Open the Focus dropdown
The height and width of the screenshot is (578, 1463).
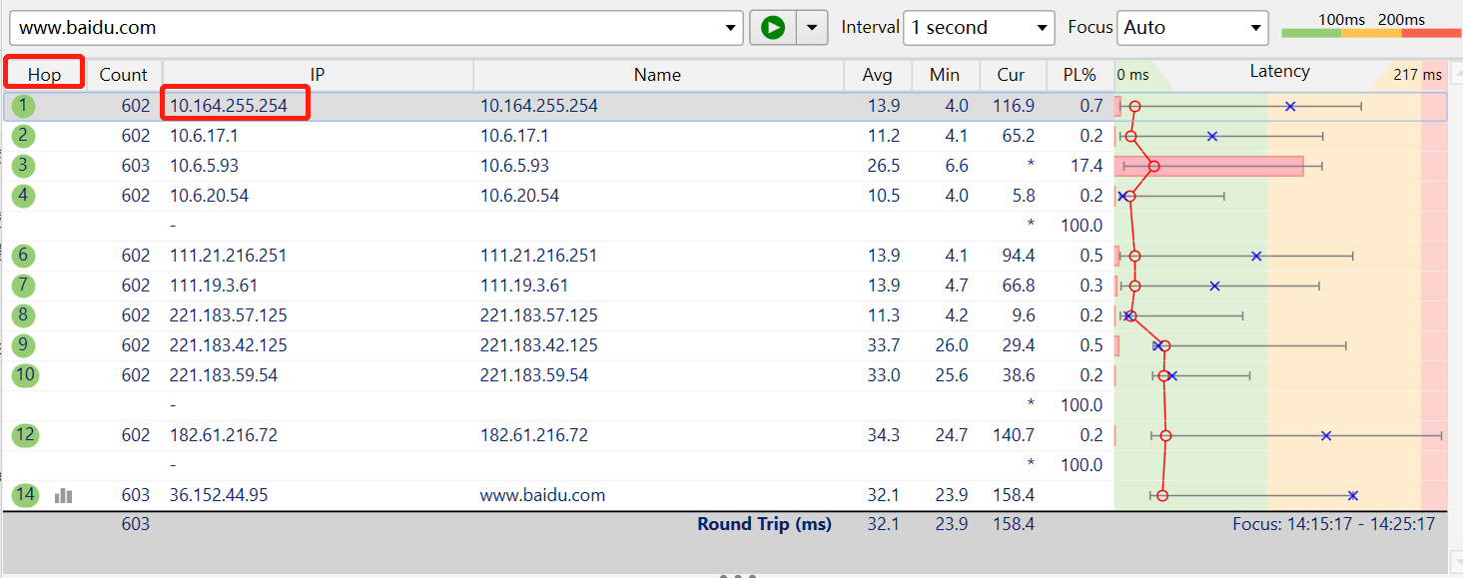[1192, 27]
